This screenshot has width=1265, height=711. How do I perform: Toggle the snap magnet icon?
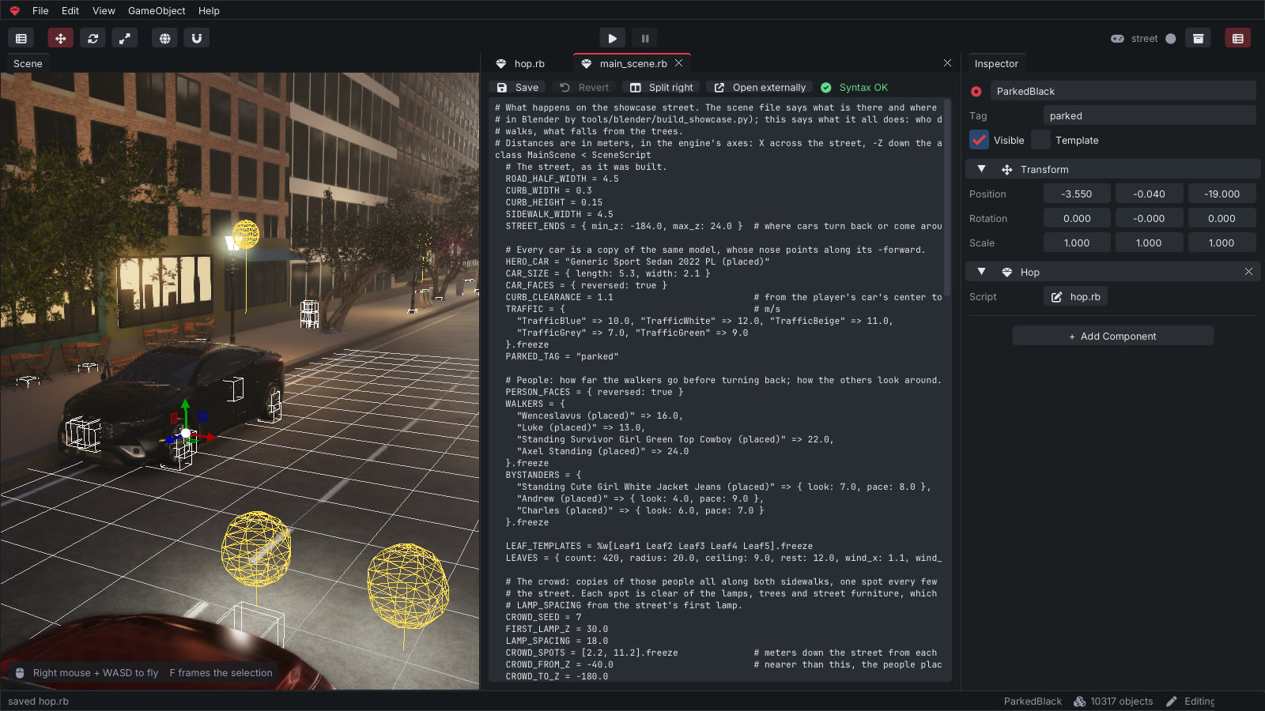[x=197, y=38]
